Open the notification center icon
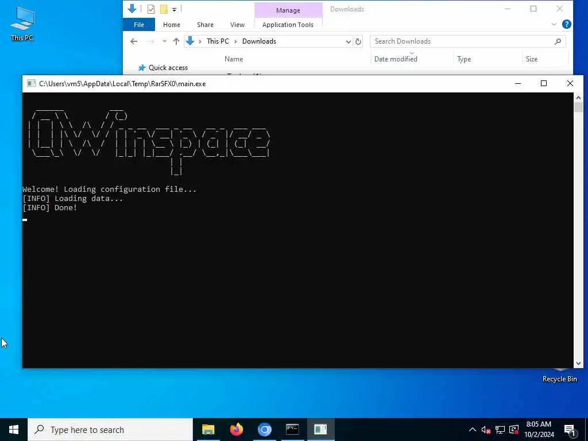 [x=570, y=430]
